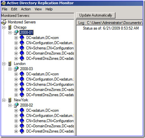Collapse the 2008-02 server node

[10, 105]
